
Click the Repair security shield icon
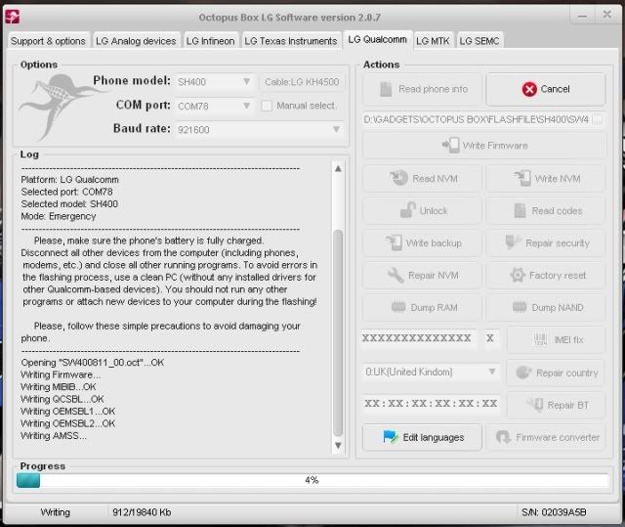tap(513, 242)
